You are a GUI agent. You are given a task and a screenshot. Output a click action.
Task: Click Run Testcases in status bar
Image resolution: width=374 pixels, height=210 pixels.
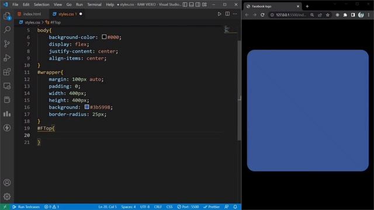point(26,206)
